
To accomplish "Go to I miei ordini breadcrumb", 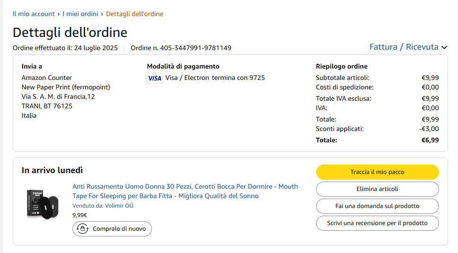I will (x=81, y=14).
